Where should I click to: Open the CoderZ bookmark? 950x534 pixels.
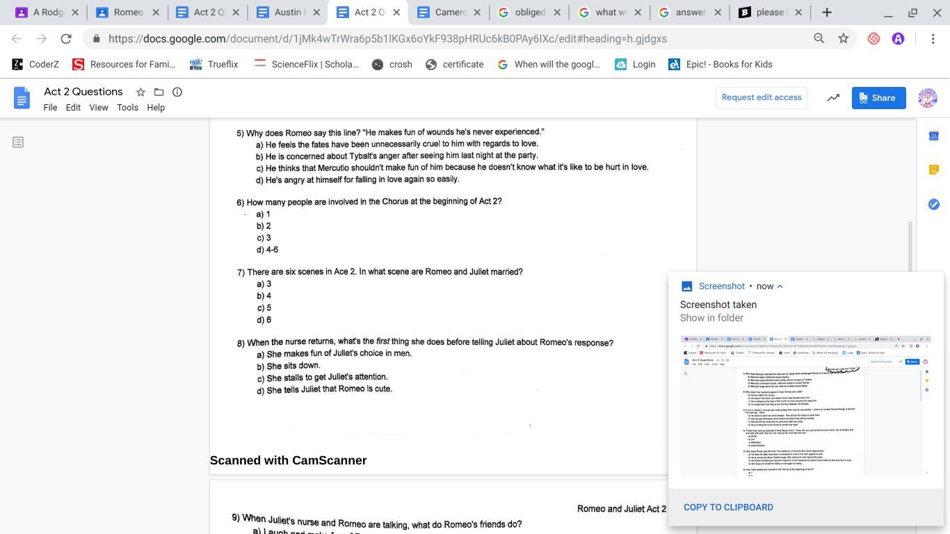(x=36, y=65)
